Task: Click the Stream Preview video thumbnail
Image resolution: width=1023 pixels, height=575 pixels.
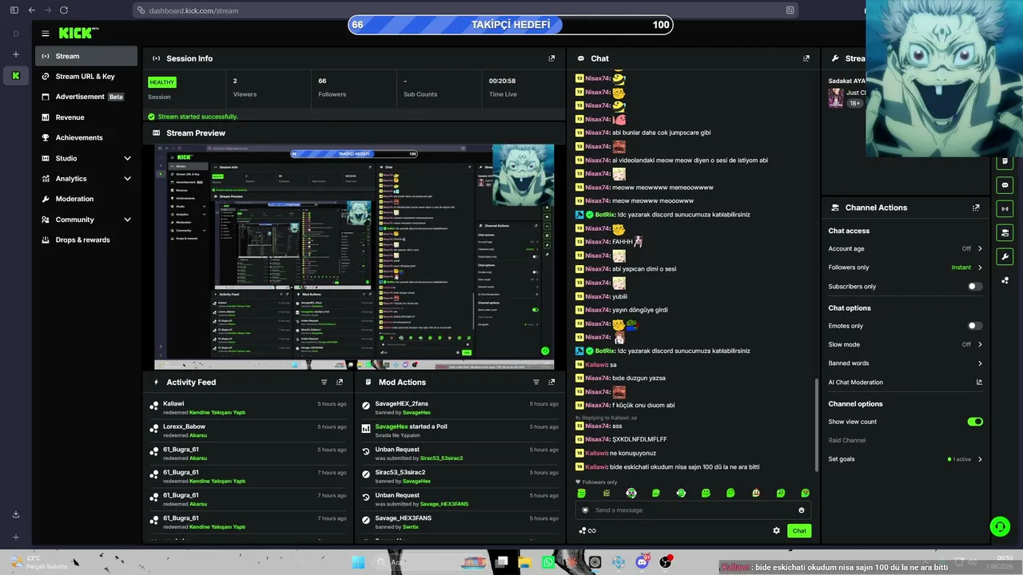Action: [354, 256]
